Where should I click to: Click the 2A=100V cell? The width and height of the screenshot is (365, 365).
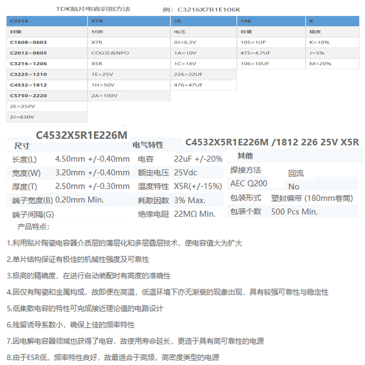(129, 96)
